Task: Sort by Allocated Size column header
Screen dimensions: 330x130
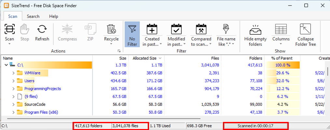Action: [x=146, y=58]
